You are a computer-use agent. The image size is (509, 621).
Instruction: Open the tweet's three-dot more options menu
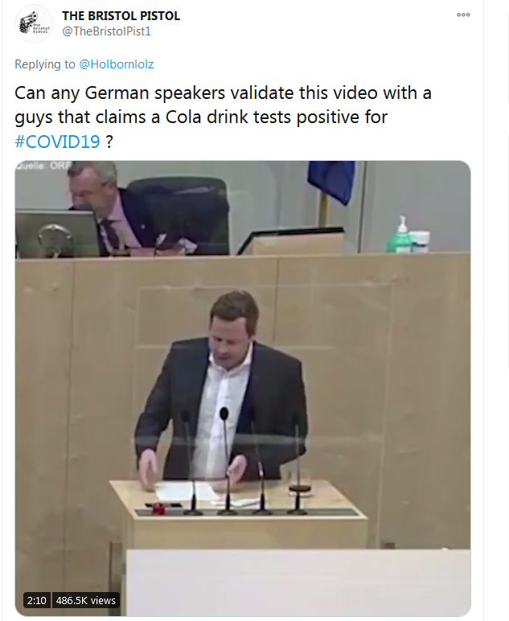(463, 15)
